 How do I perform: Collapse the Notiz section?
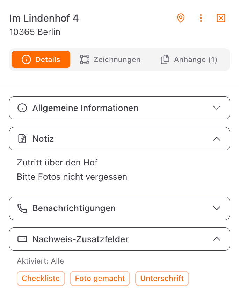[x=217, y=139]
